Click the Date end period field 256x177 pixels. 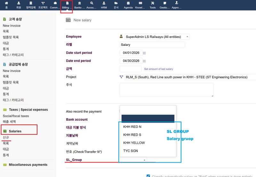pyautogui.click(x=131, y=61)
